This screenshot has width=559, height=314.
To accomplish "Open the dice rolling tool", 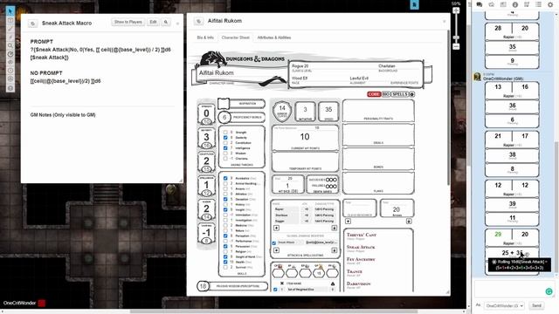I will 10,79.
